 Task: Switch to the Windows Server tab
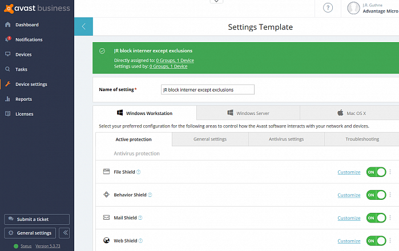pyautogui.click(x=248, y=113)
